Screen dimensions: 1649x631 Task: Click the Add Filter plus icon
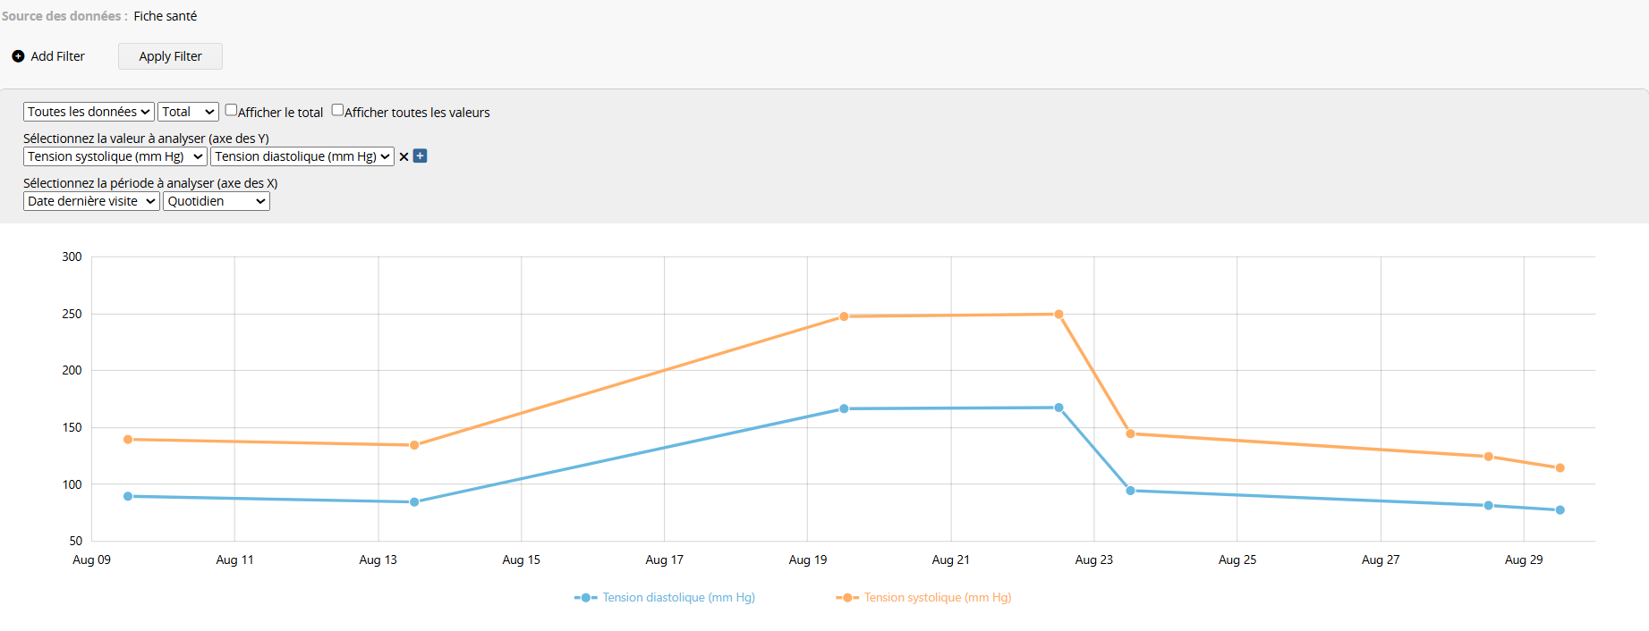click(18, 56)
